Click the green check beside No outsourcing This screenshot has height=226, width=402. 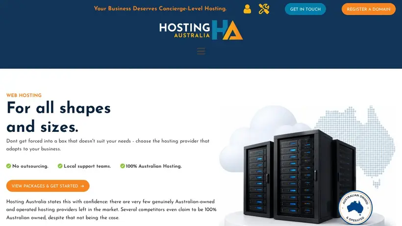(x=8, y=166)
